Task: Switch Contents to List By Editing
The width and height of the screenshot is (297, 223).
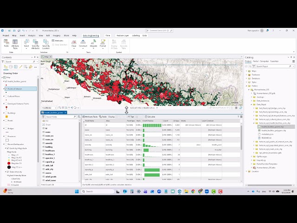Action: pyautogui.click(x=20, y=67)
